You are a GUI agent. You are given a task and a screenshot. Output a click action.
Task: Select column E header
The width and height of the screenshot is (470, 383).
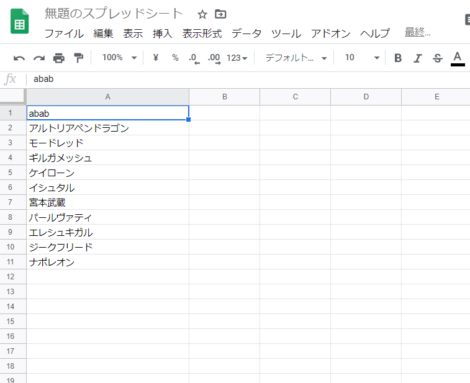pyautogui.click(x=436, y=97)
